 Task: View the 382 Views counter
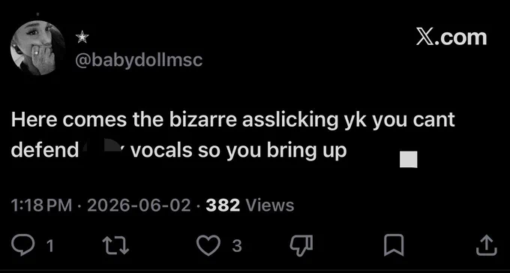(250, 205)
